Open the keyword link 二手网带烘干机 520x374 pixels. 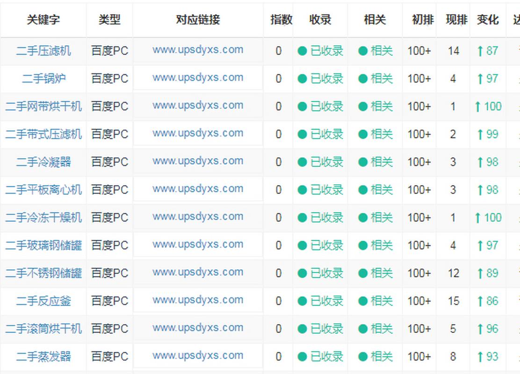43,107
